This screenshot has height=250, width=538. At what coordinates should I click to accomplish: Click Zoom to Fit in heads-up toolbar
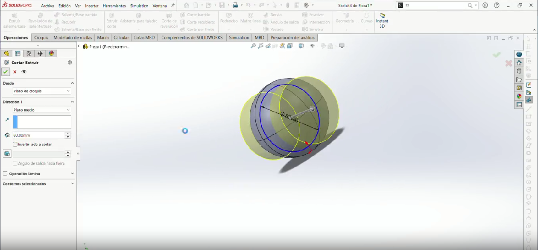pos(253,46)
